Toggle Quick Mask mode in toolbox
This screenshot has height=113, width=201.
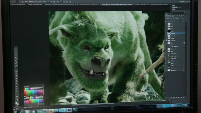tap(17, 106)
